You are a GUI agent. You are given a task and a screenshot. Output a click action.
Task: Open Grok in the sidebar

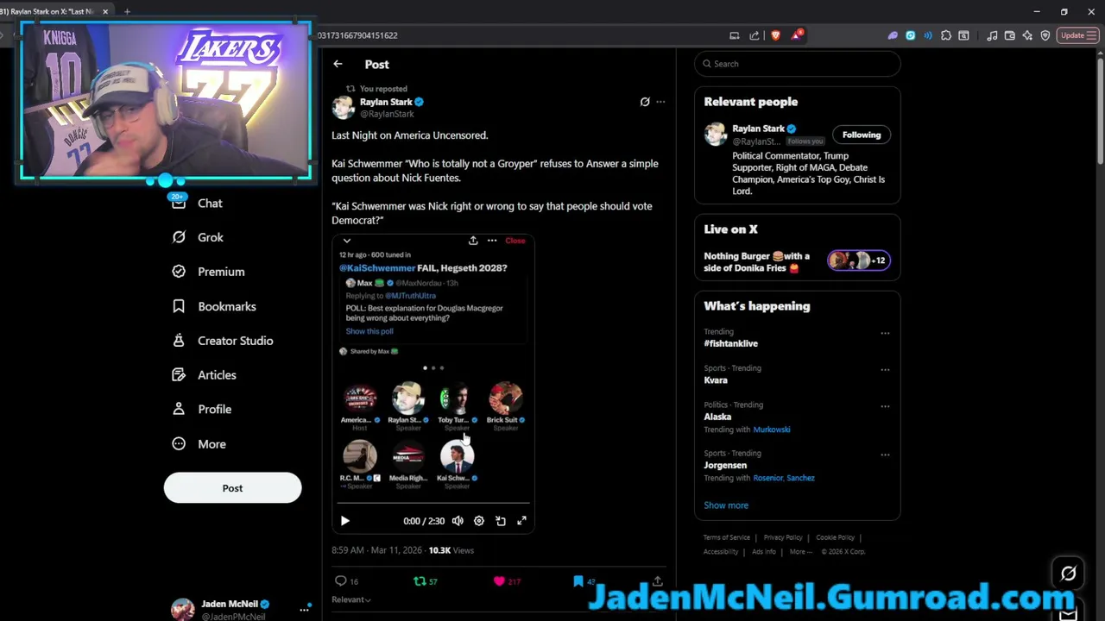pos(198,237)
